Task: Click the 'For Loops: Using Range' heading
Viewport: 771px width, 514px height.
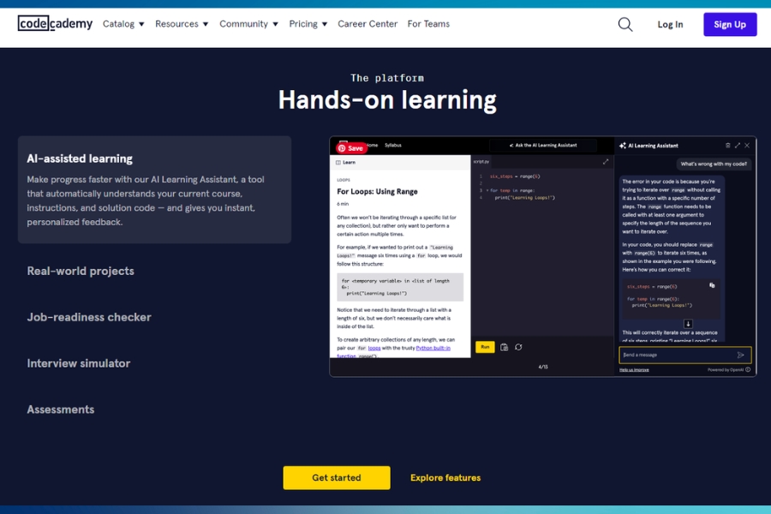Action: click(377, 191)
